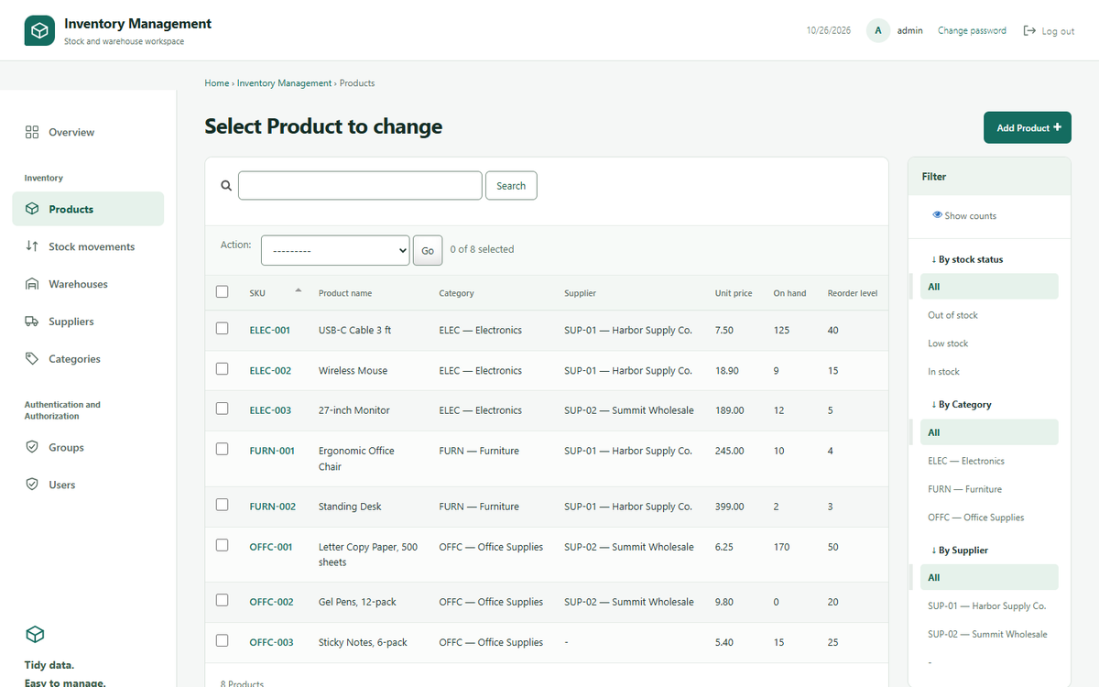The height and width of the screenshot is (687, 1099).
Task: Sort by the Supplier column header
Action: (x=580, y=293)
